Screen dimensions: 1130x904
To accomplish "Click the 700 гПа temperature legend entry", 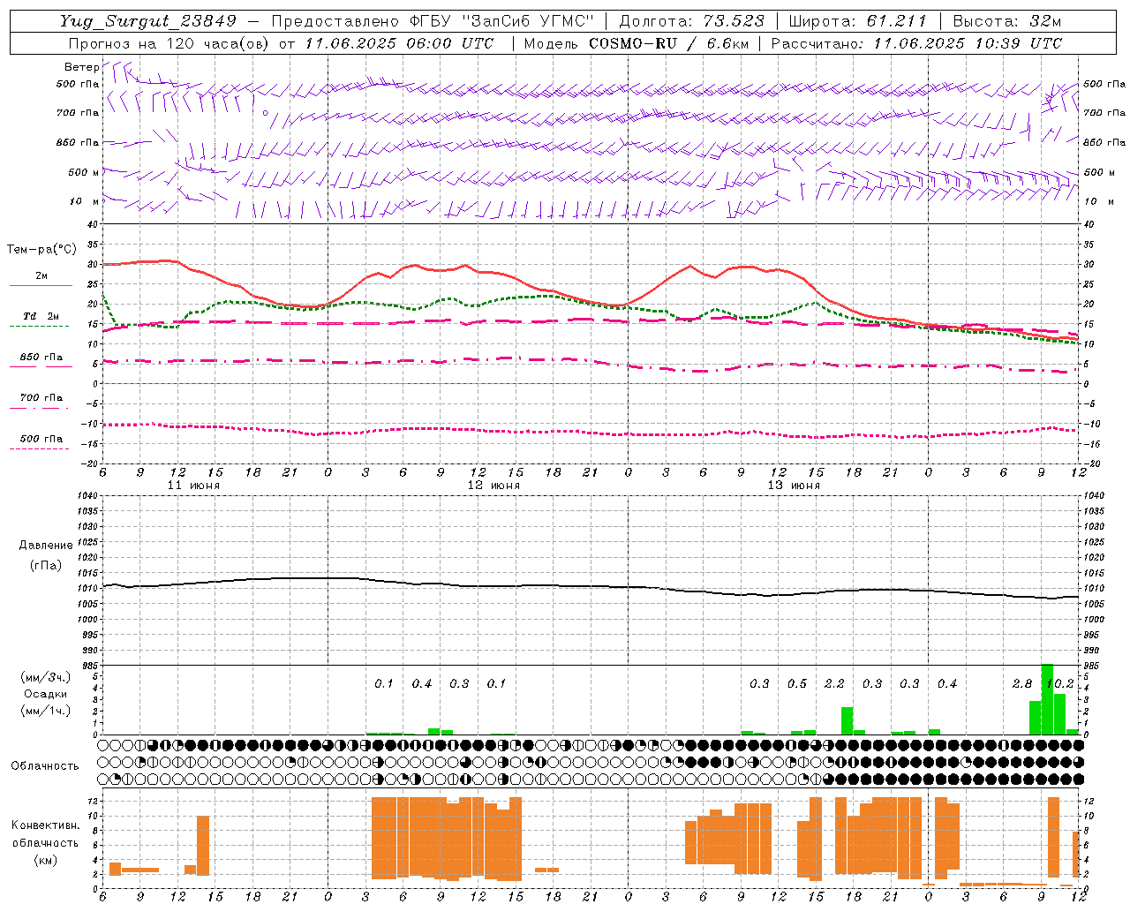I will click(41, 398).
